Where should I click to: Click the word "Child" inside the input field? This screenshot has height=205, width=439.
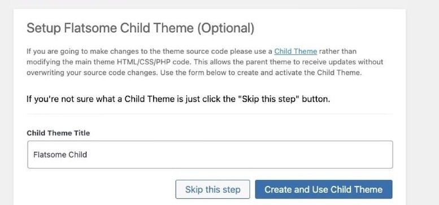click(x=76, y=155)
